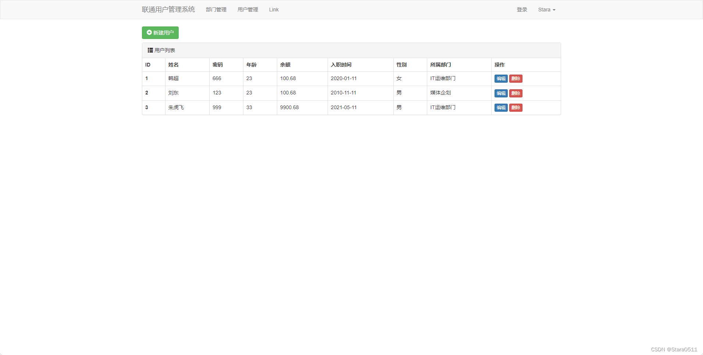The height and width of the screenshot is (355, 703).
Task: Click 用户列表 panel heading text
Action: click(x=165, y=50)
